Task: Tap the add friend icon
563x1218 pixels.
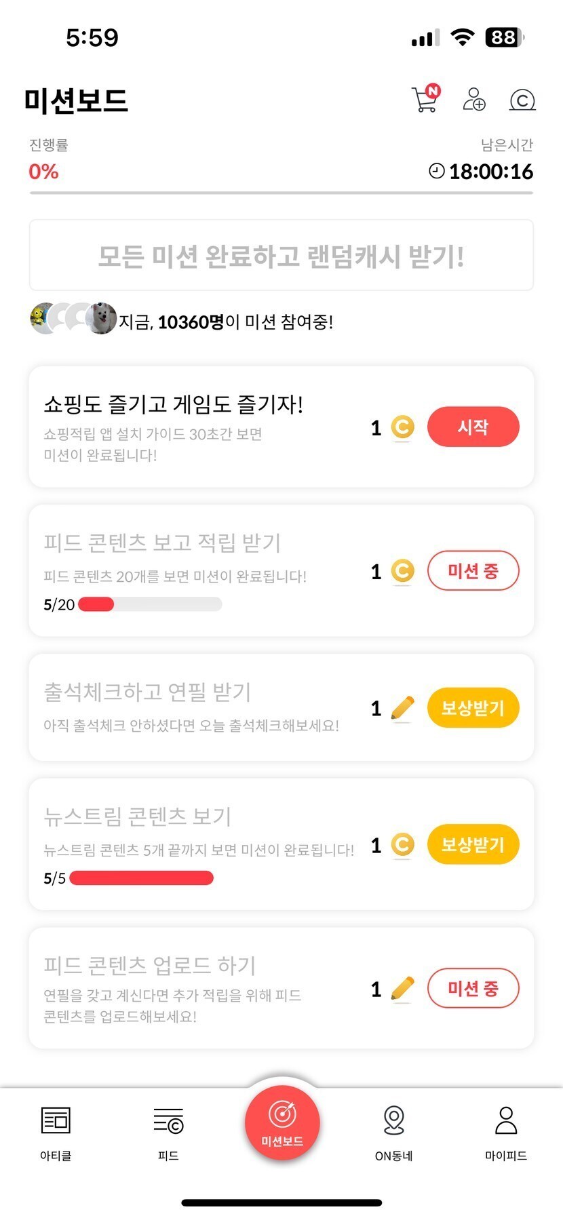Action: coord(473,100)
